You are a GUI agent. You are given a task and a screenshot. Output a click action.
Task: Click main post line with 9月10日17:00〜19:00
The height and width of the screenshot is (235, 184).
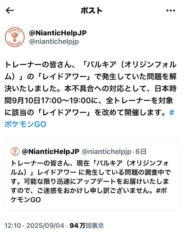point(89,101)
